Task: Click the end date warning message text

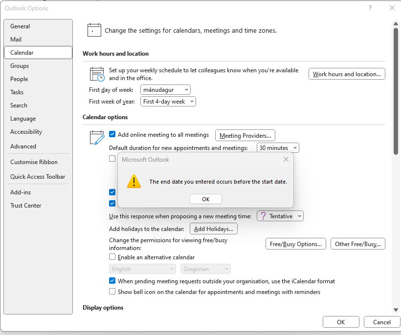Action: pos(218,182)
